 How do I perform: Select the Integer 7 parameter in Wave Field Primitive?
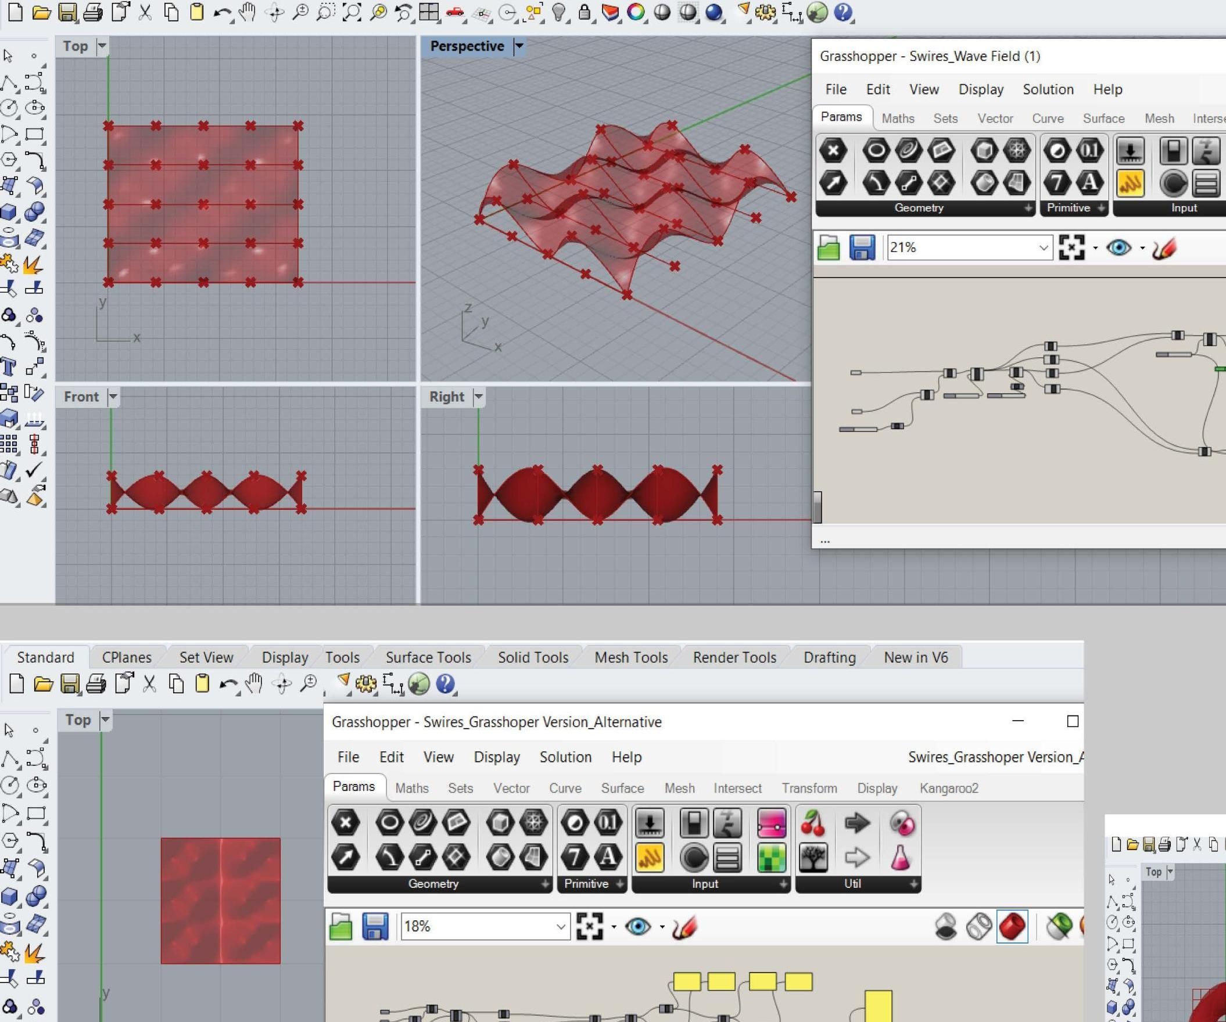(x=1057, y=183)
